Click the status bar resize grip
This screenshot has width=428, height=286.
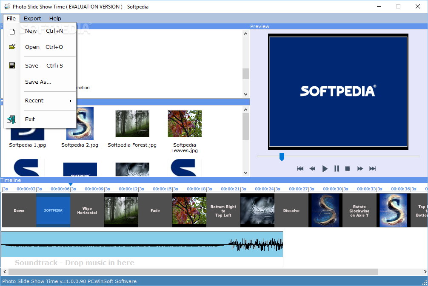(x=425, y=283)
